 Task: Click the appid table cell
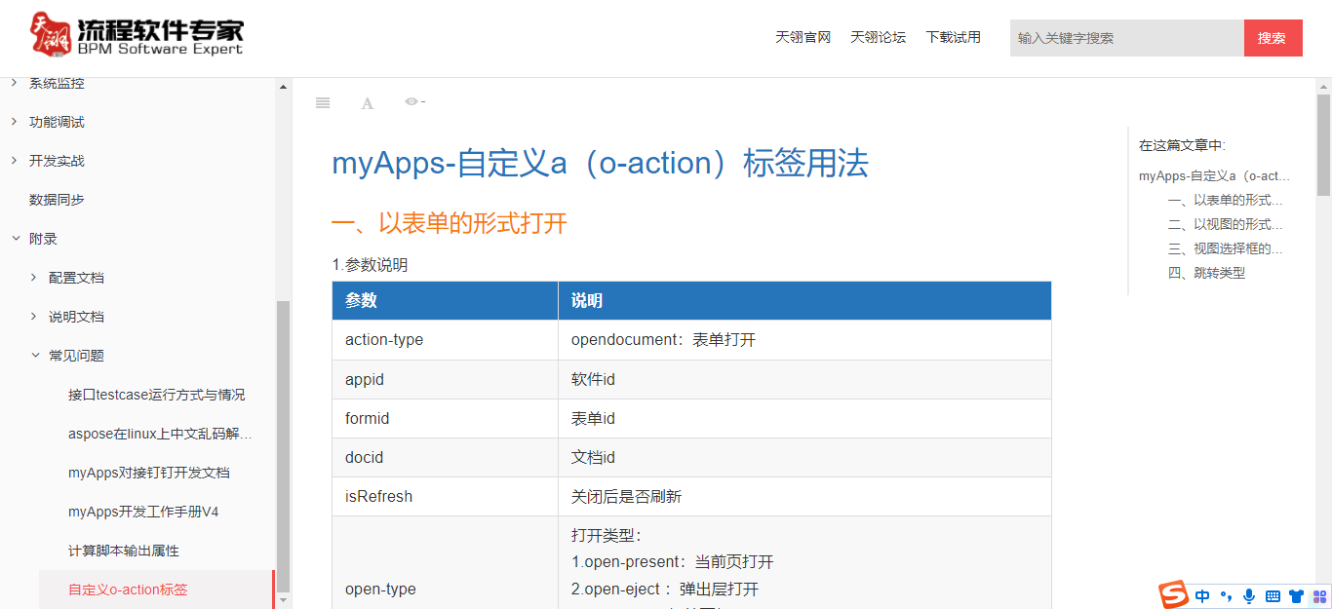coord(445,379)
